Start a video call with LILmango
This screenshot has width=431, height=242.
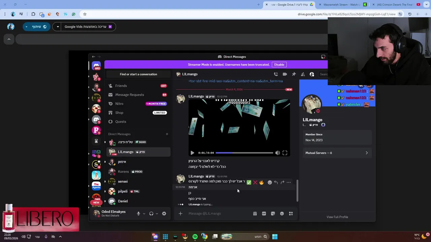coord(285,74)
